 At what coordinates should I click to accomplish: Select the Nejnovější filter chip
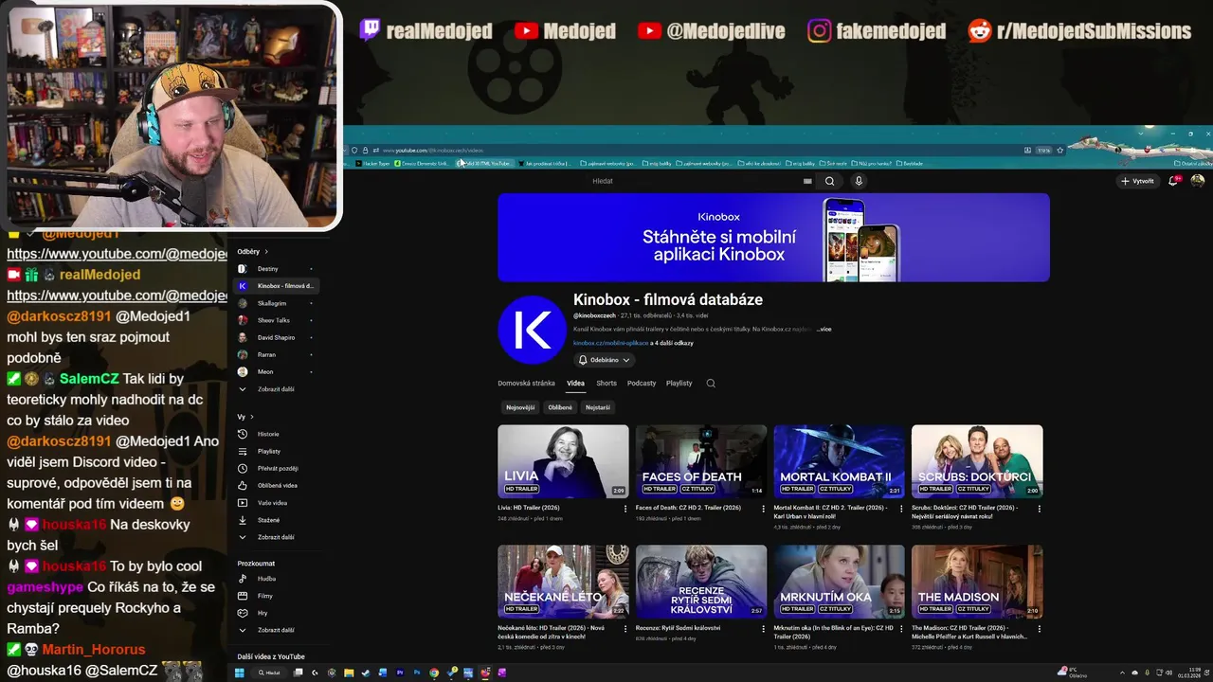[x=520, y=407]
